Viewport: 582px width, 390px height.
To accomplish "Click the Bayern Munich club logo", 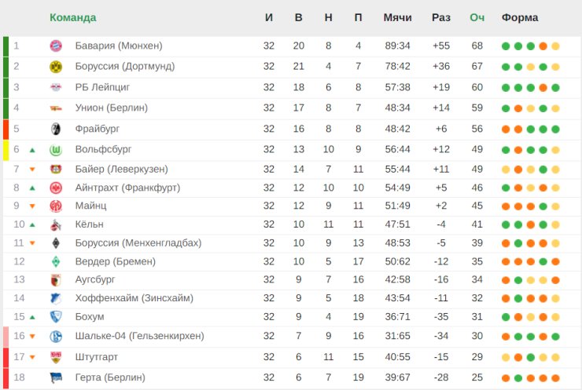I will (56, 46).
